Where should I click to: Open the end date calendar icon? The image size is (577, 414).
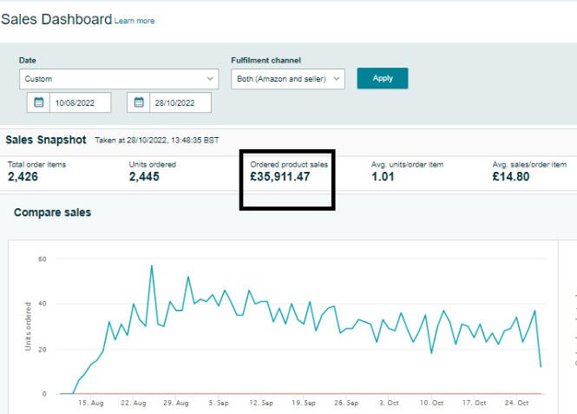click(139, 102)
